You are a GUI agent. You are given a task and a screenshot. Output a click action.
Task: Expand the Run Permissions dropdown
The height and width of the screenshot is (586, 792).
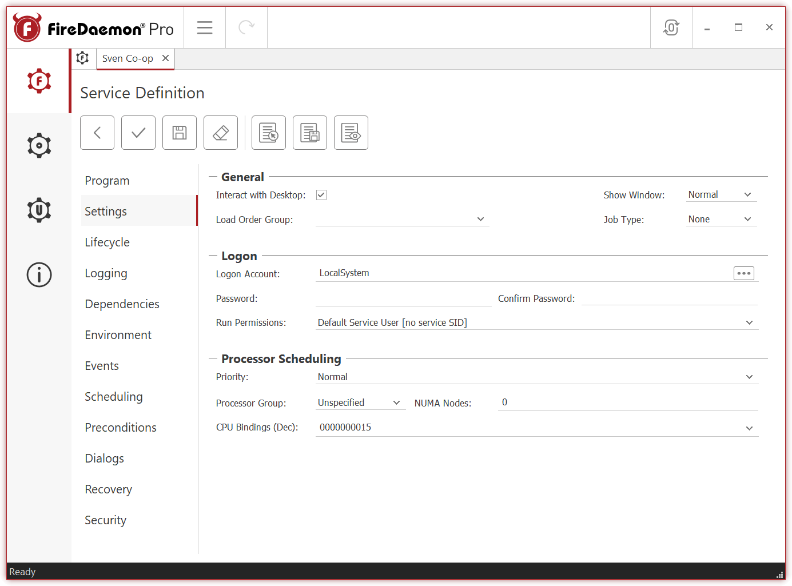(x=749, y=323)
